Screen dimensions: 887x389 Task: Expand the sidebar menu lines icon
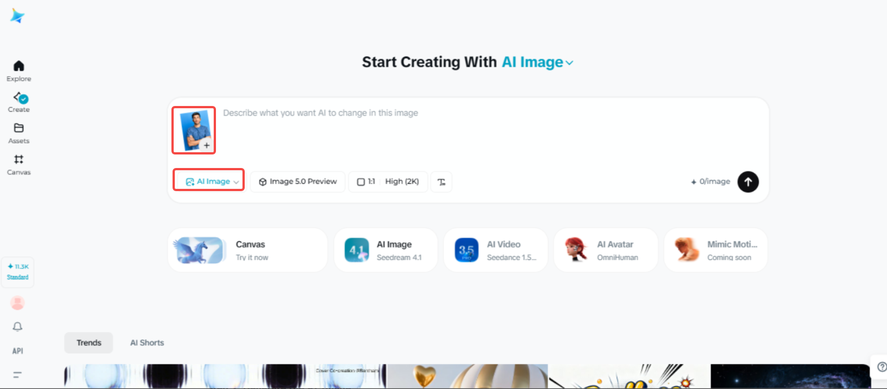[x=17, y=374]
